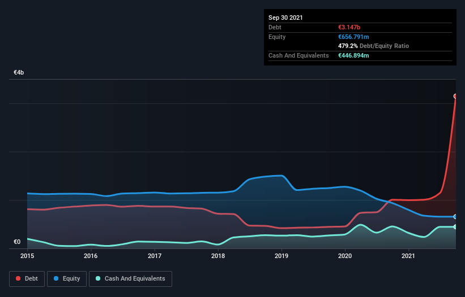Click the blue Equity endpoint marker
Image resolution: width=465 pixels, height=297 pixels.
click(455, 217)
